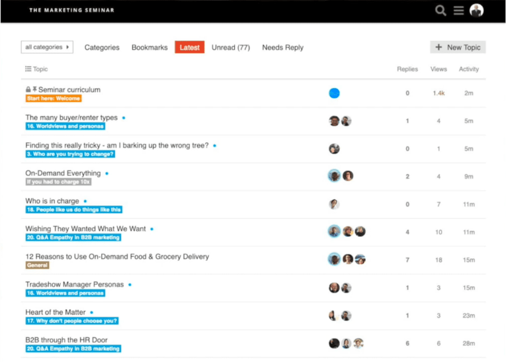Click the blue avatar on Seminar curriculum row
Viewport: 506px width, 362px height.
pos(335,93)
